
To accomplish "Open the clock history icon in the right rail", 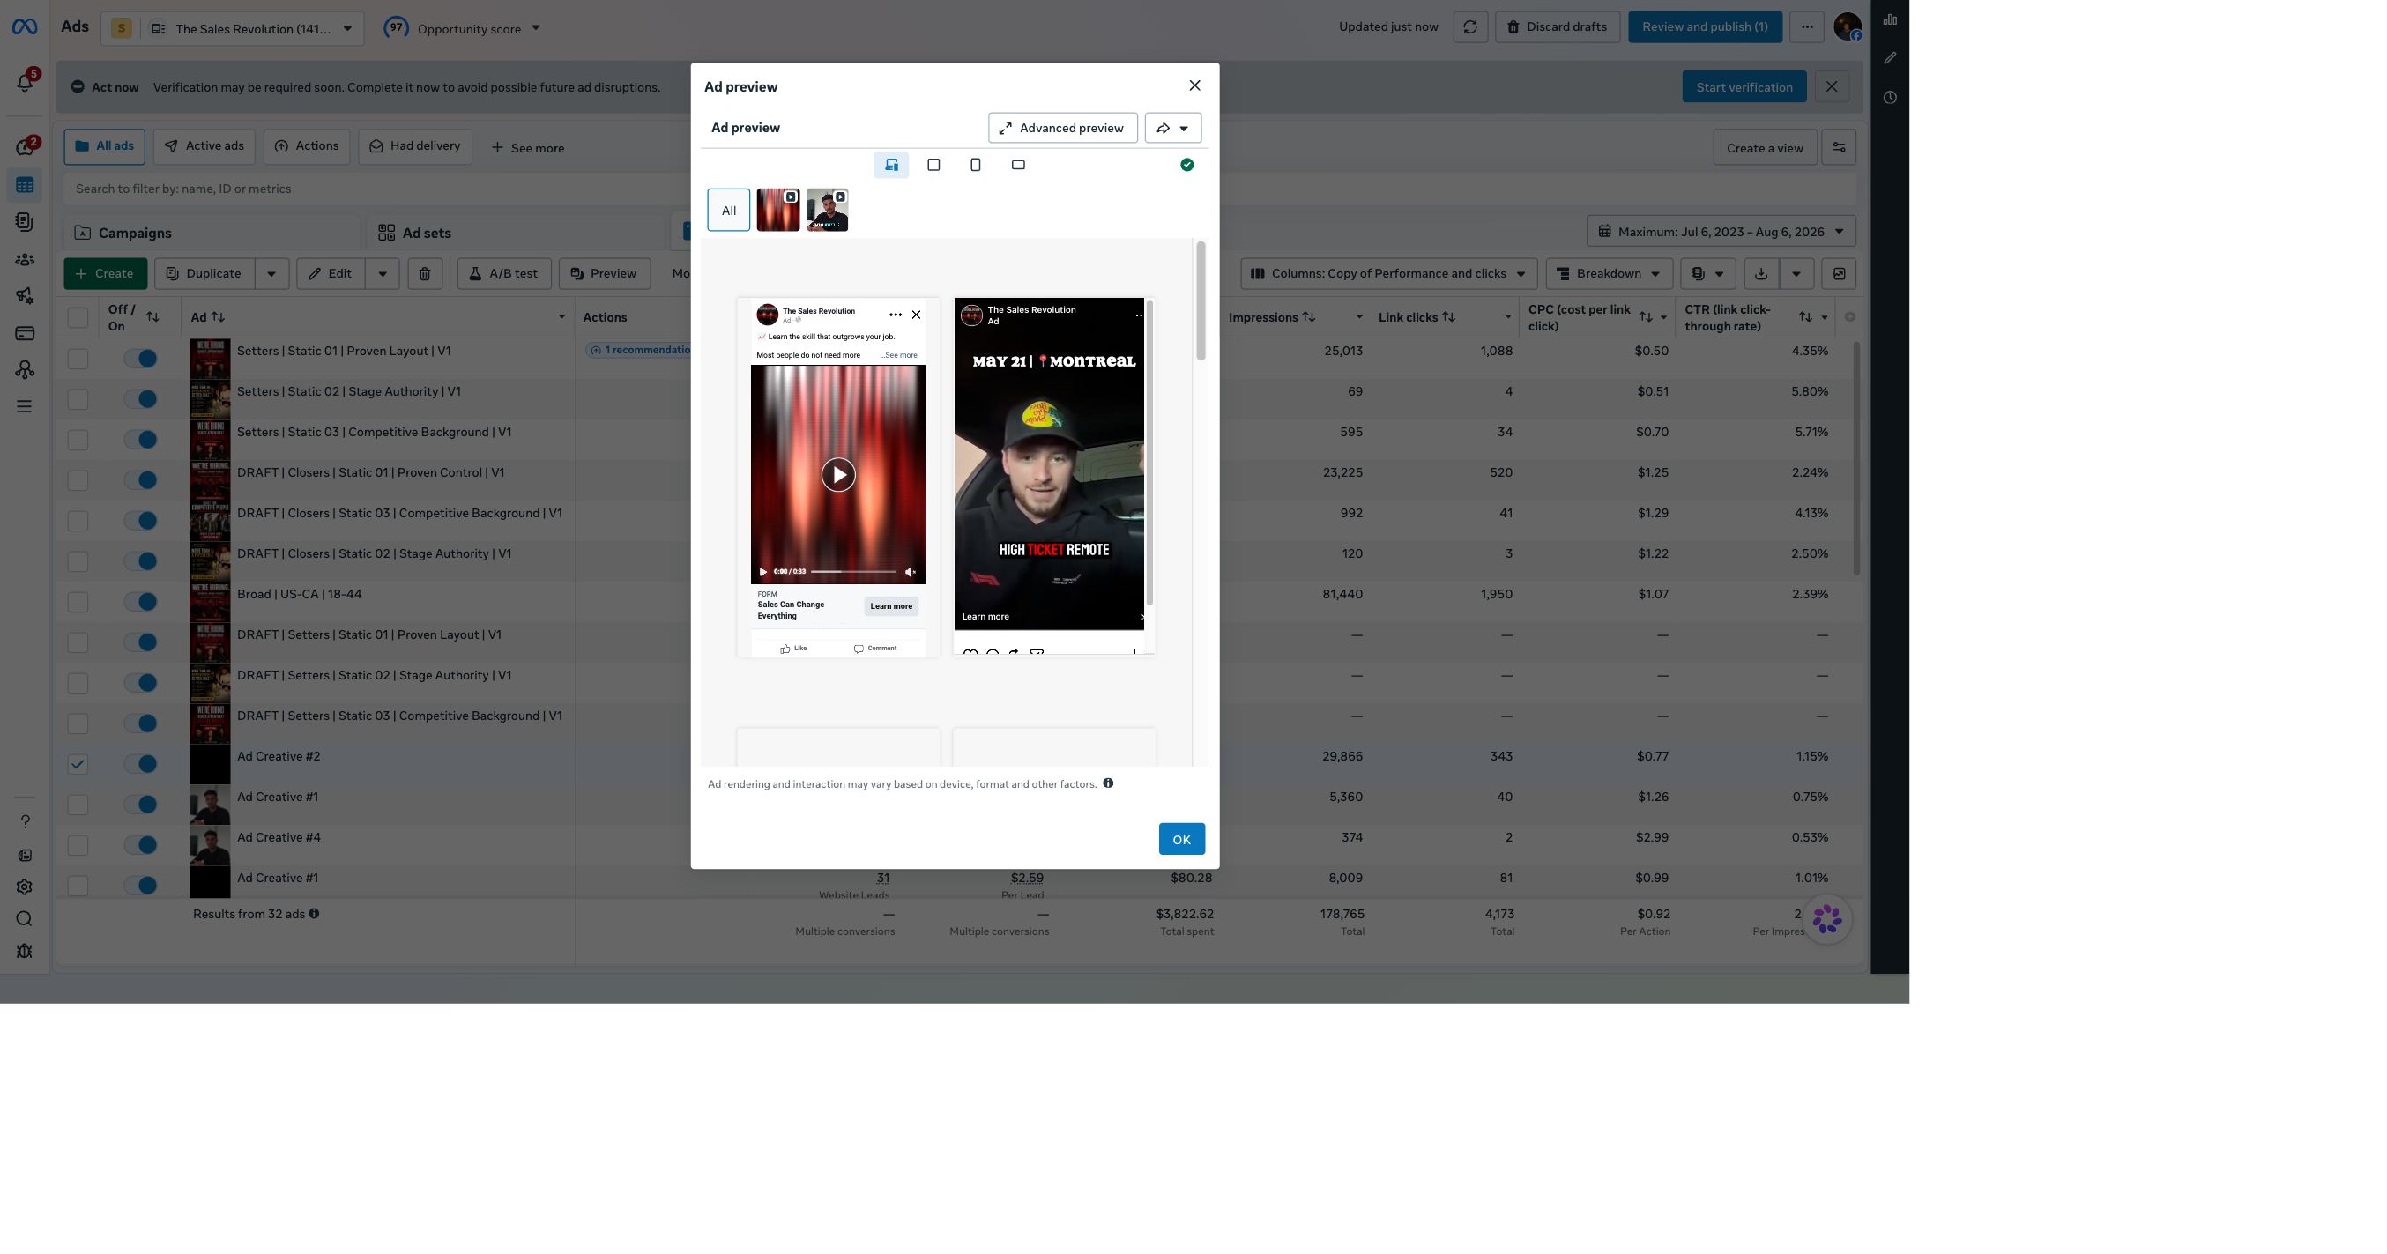I will pyautogui.click(x=1889, y=97).
